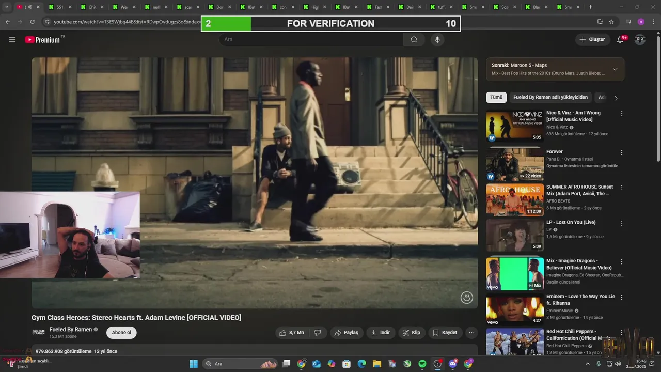Open Microsoft Store from the taskbar

pos(347,364)
